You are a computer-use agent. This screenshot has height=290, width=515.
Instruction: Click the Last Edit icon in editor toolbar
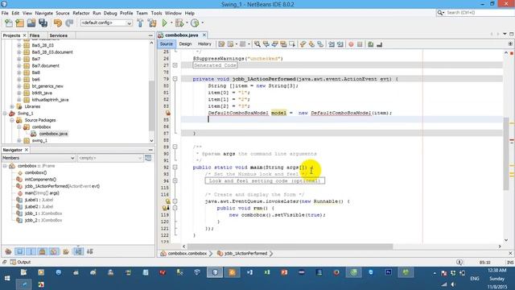(x=222, y=44)
